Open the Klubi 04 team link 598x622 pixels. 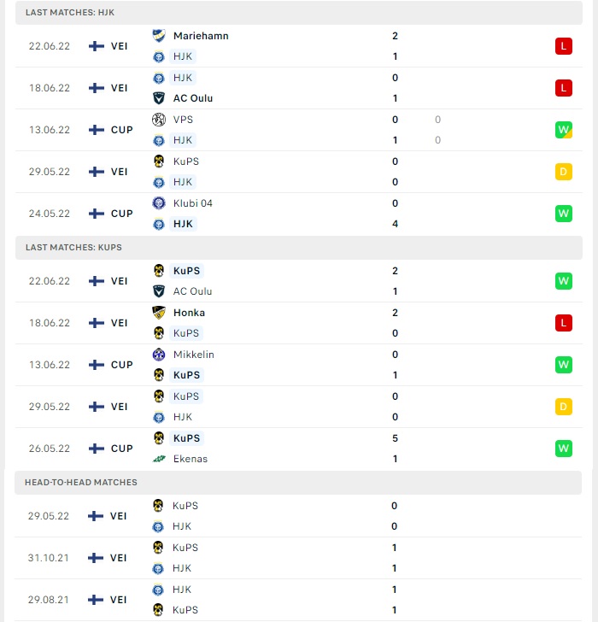[x=193, y=203]
